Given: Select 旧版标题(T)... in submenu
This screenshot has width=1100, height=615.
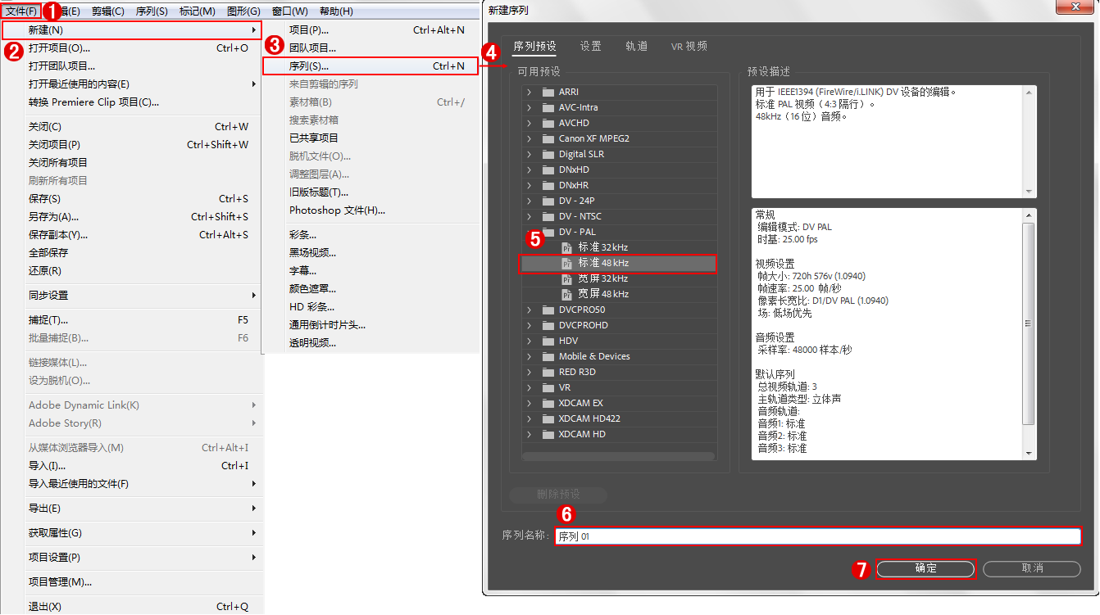Looking at the screenshot, I should pos(370,192).
